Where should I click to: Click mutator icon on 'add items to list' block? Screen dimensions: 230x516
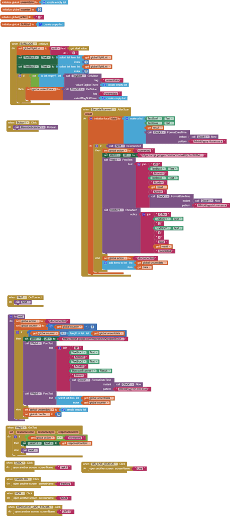(x=105, y=263)
